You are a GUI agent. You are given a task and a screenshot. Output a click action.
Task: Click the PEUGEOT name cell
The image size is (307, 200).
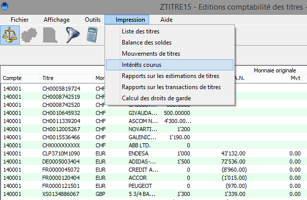pos(140,186)
